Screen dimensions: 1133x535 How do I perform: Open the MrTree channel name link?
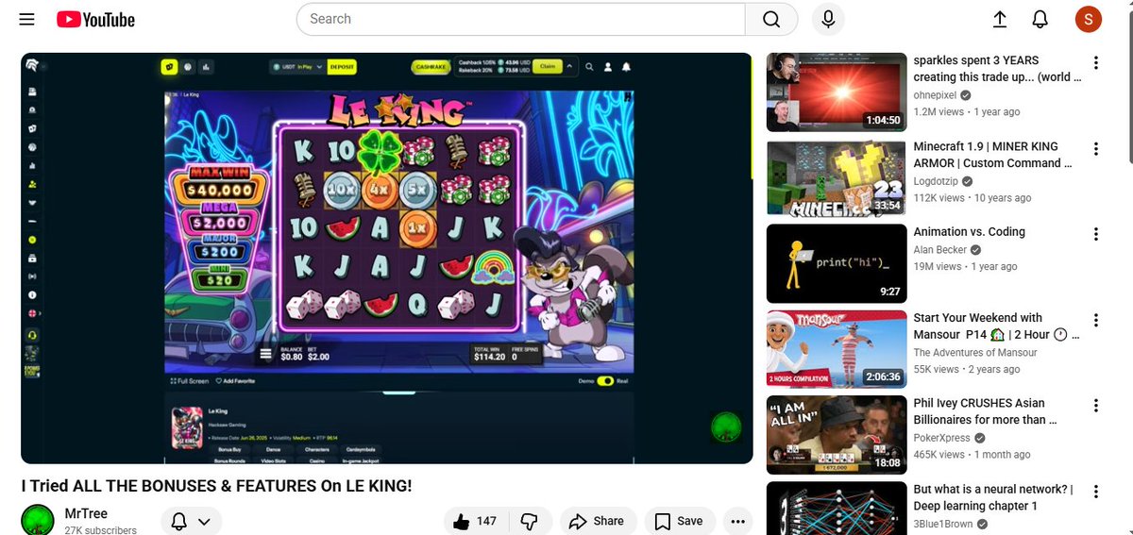point(86,513)
